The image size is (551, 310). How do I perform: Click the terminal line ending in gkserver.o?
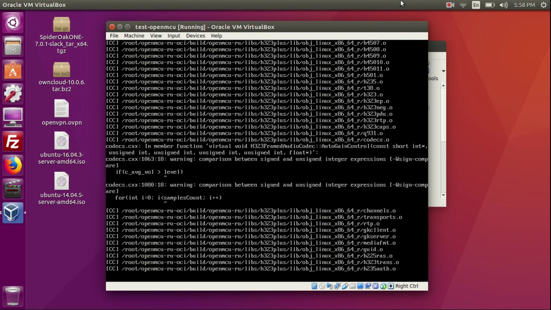click(x=251, y=236)
